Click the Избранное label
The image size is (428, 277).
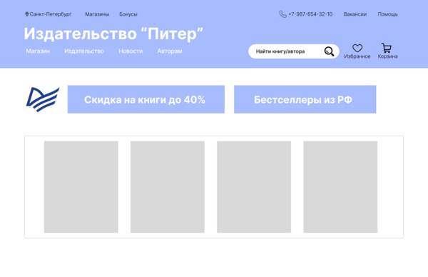tap(357, 56)
